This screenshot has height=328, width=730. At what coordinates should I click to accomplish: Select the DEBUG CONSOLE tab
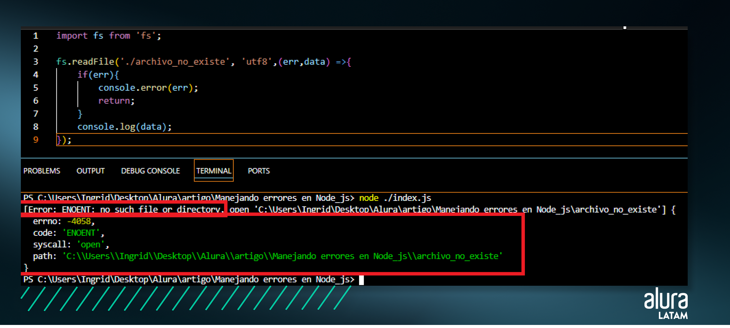(x=150, y=171)
